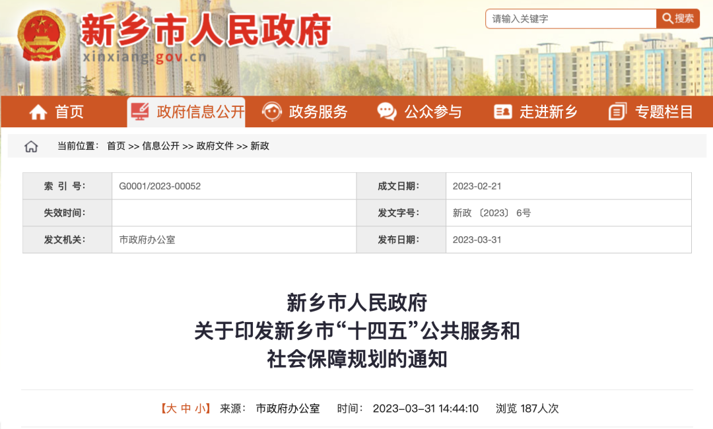Click the 发布日期 label cell
Image resolution: width=713 pixels, height=429 pixels.
pos(401,240)
